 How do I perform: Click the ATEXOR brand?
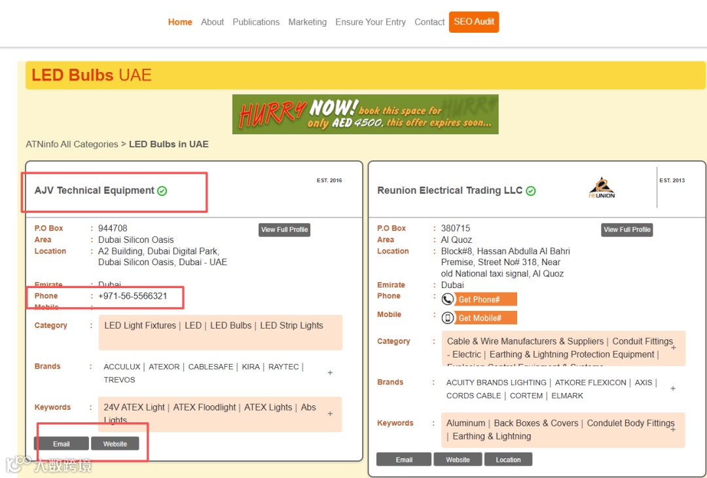tap(164, 367)
